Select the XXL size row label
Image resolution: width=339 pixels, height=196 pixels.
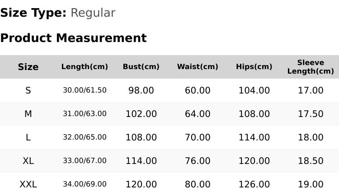(28, 185)
